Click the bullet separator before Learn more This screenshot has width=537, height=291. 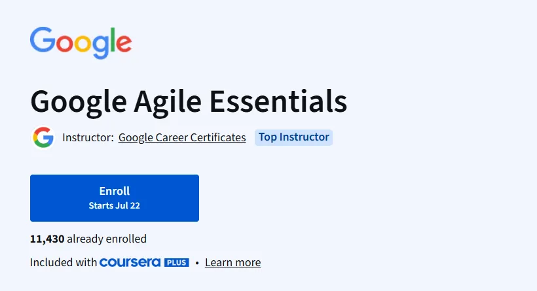click(x=197, y=263)
